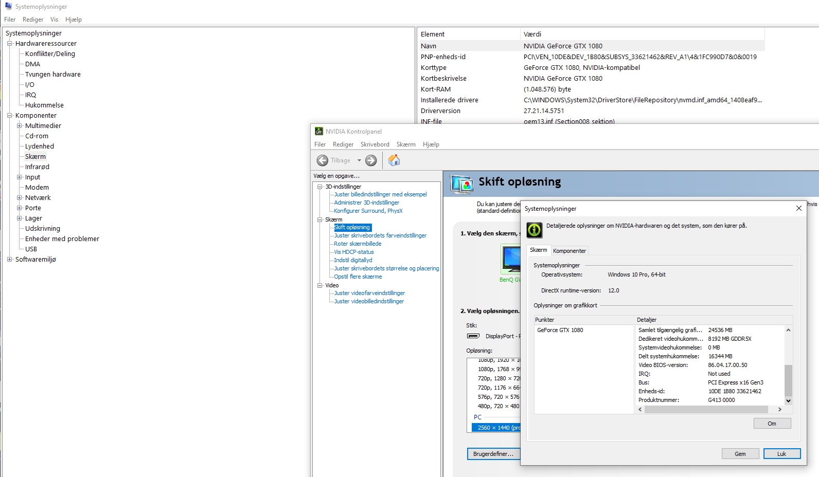Screen dimensions: 819x477
Task: Click the Luk button
Action: click(782, 454)
